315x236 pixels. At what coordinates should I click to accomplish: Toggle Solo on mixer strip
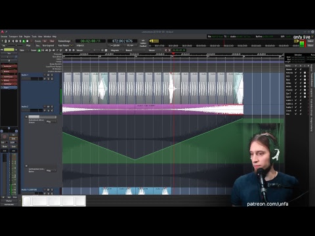[x=13, y=146]
